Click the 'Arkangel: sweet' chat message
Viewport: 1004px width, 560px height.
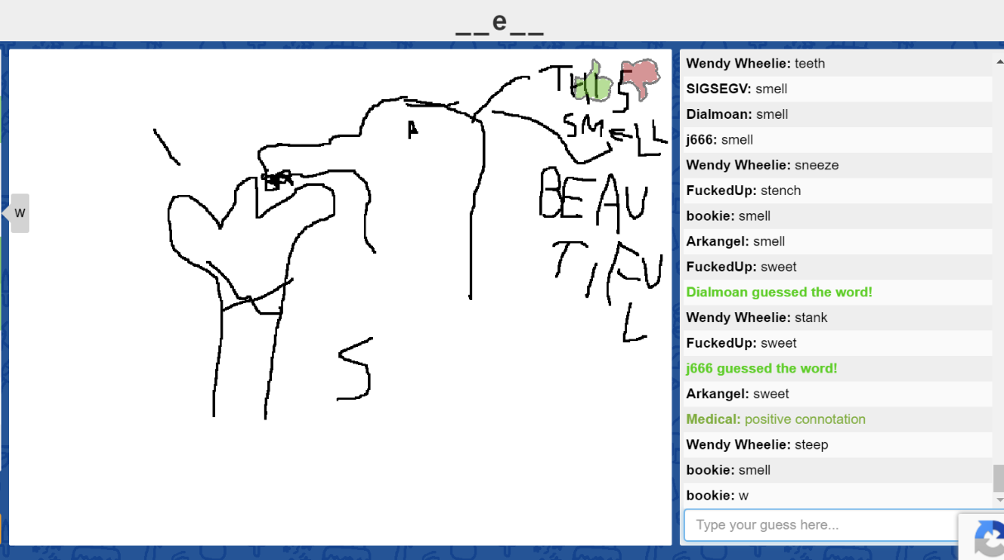(x=737, y=394)
